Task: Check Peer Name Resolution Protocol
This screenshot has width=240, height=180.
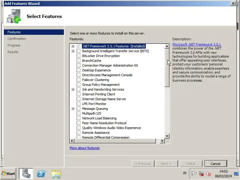Action: (78, 123)
